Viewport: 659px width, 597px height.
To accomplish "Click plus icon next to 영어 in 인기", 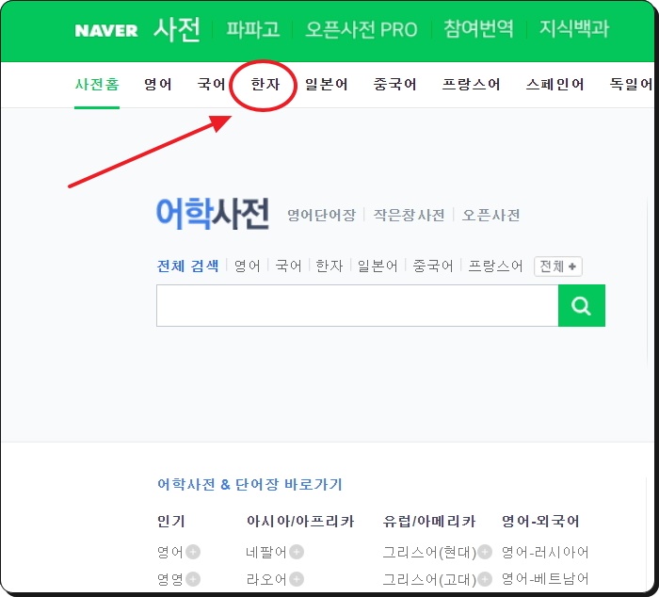I will (193, 552).
